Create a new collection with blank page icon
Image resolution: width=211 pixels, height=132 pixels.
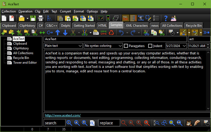tap(4, 18)
